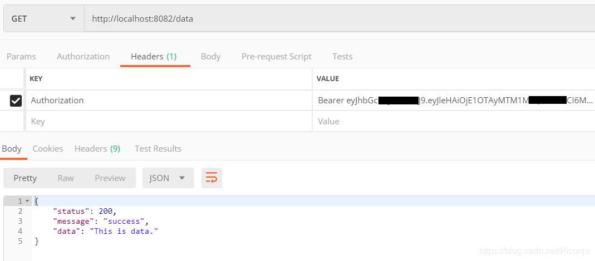
Task: Go to the request Body tab
Action: click(x=210, y=56)
